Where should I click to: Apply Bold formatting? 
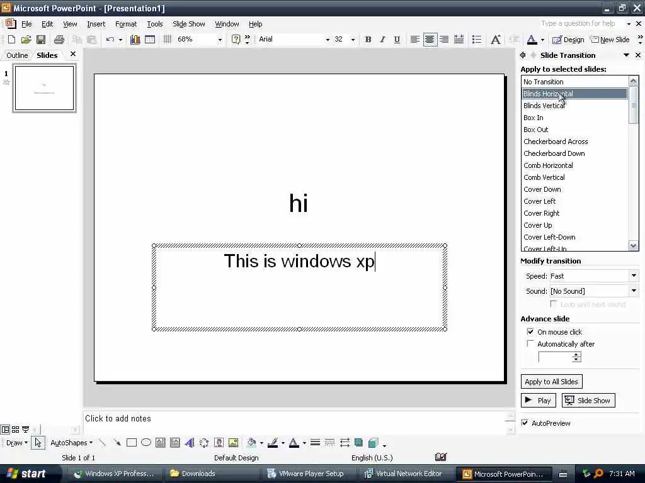click(368, 40)
